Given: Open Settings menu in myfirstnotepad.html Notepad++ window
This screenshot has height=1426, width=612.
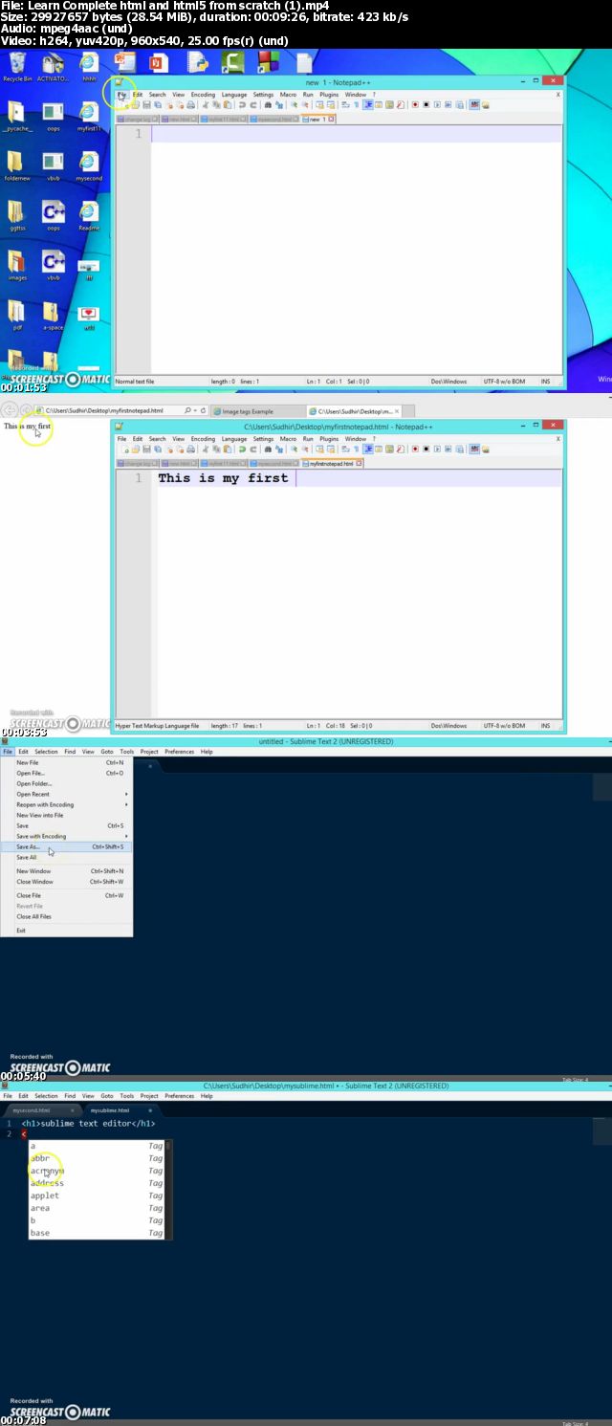Looking at the screenshot, I should coord(263,439).
